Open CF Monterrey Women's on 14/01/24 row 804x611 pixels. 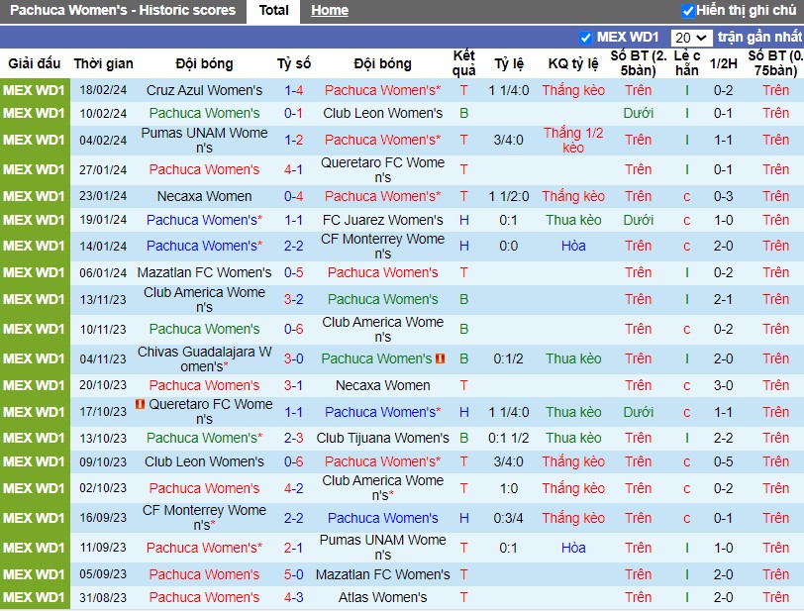[382, 247]
